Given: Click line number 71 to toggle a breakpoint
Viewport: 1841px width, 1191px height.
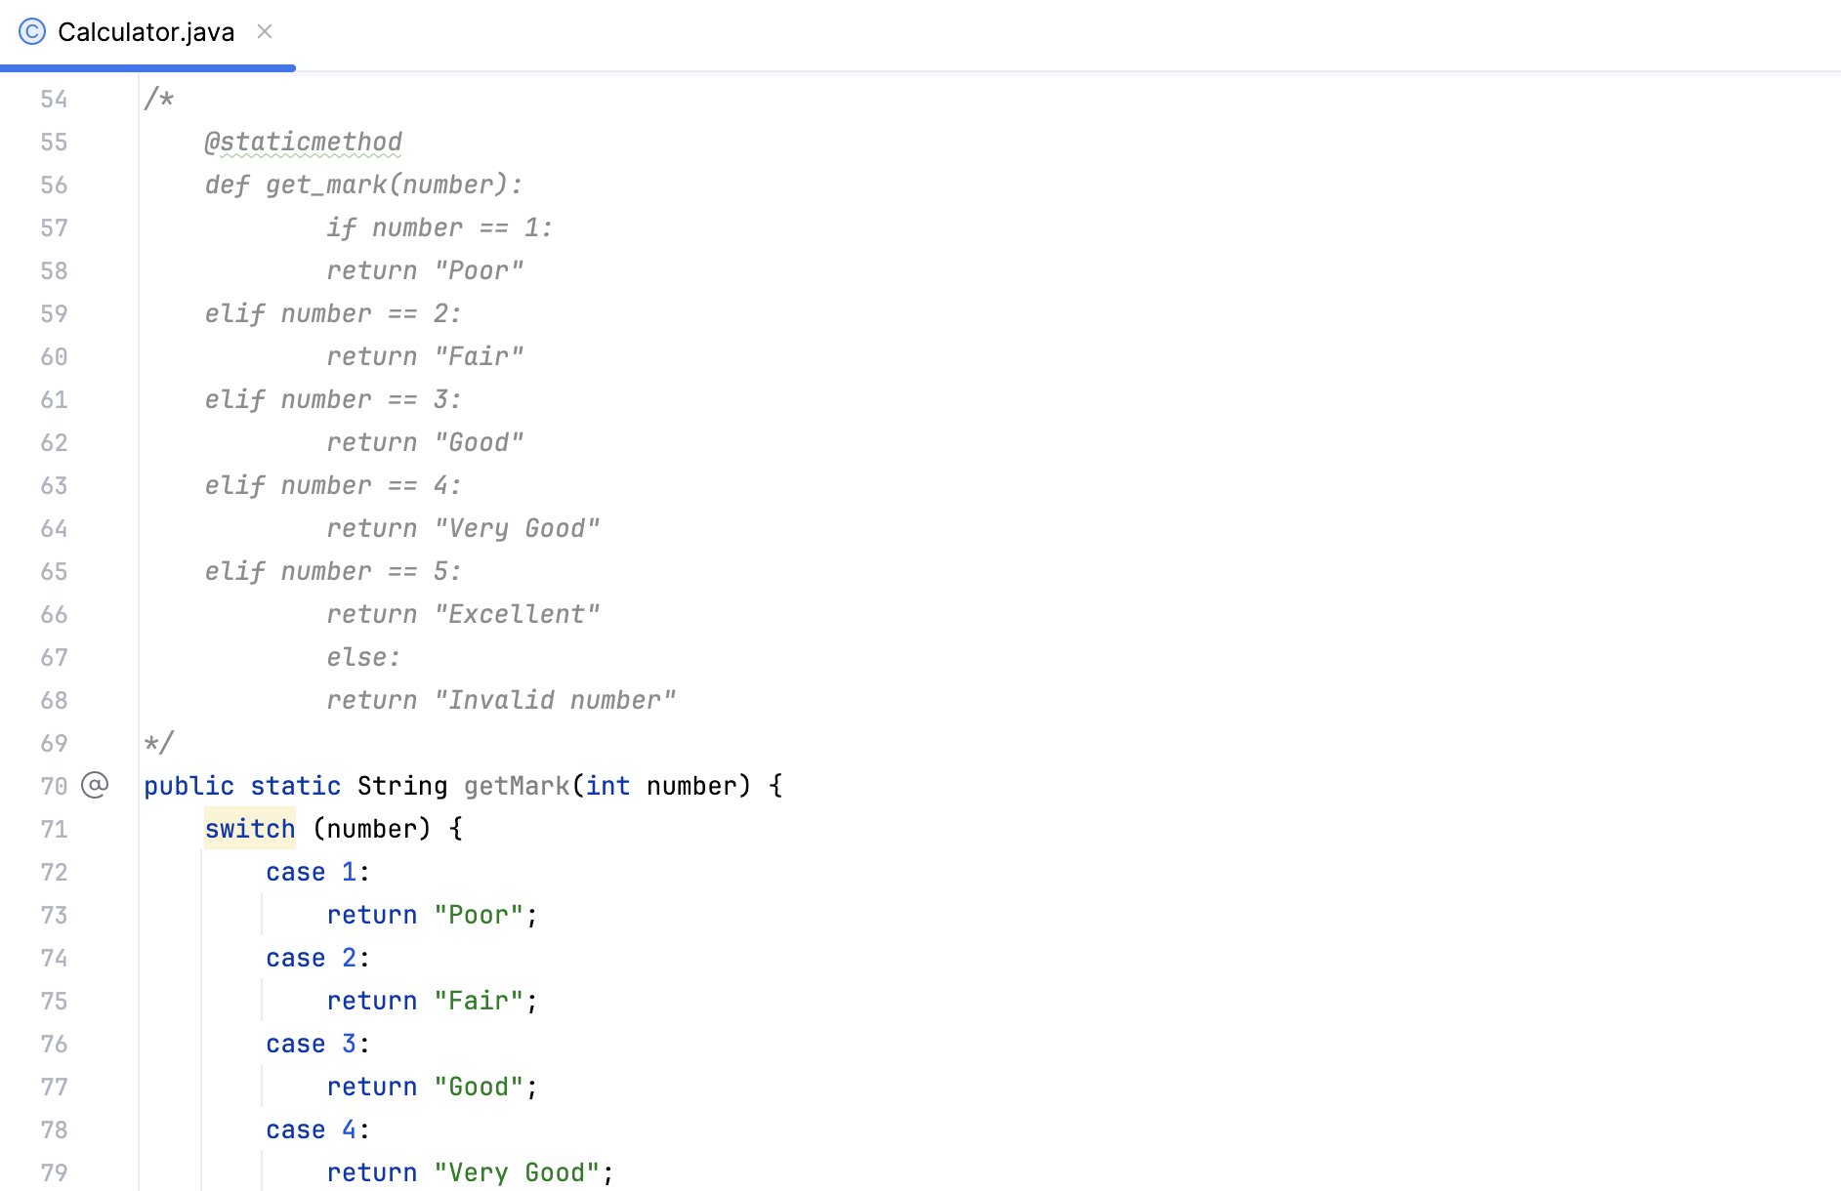Looking at the screenshot, I should pos(54,829).
